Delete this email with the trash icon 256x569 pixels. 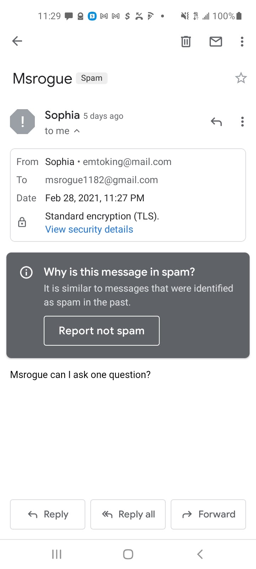(x=186, y=42)
